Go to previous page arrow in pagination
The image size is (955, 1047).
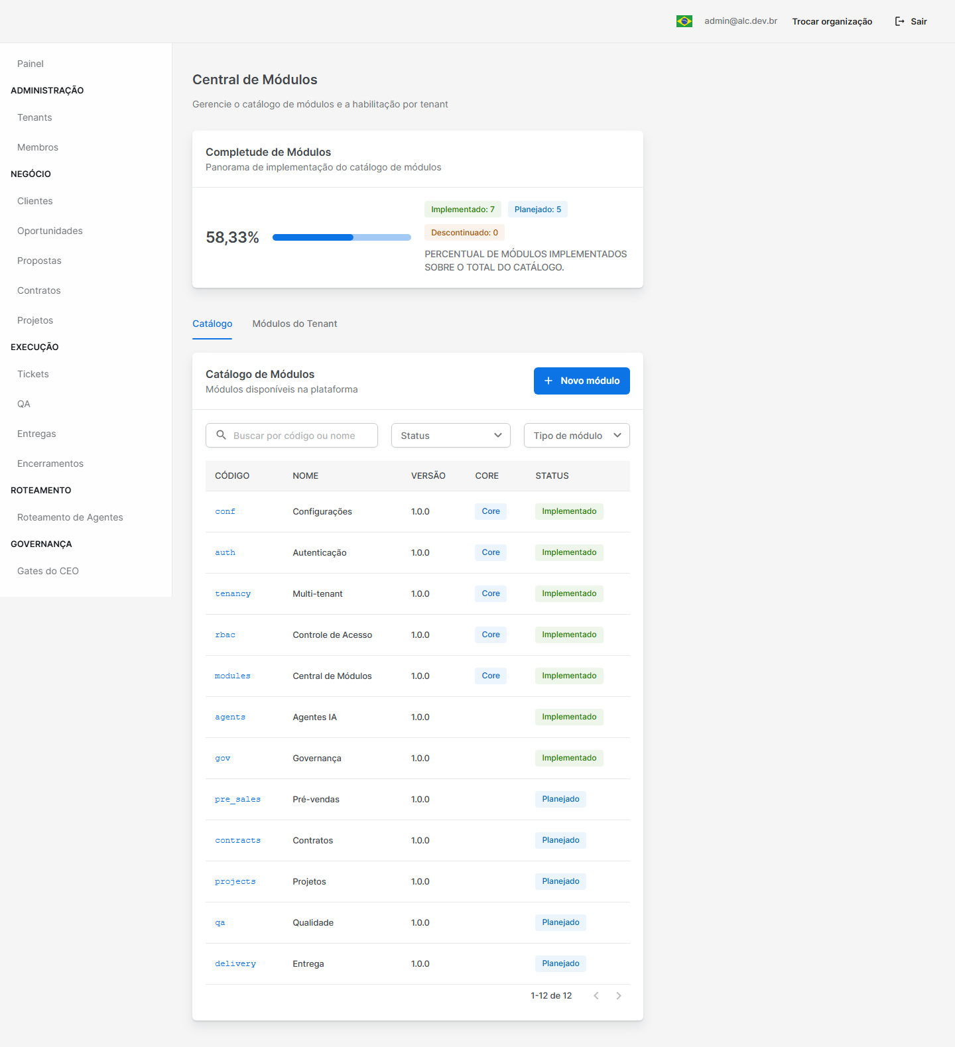coord(596,995)
